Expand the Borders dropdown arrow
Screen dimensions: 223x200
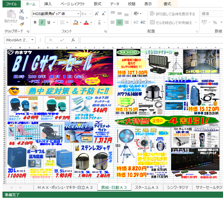(67, 22)
